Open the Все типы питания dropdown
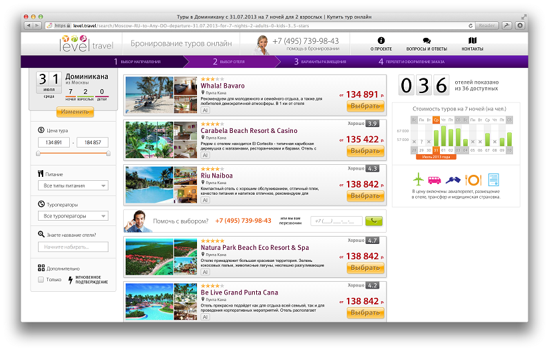The width and height of the screenshot is (549, 351). 73,185
